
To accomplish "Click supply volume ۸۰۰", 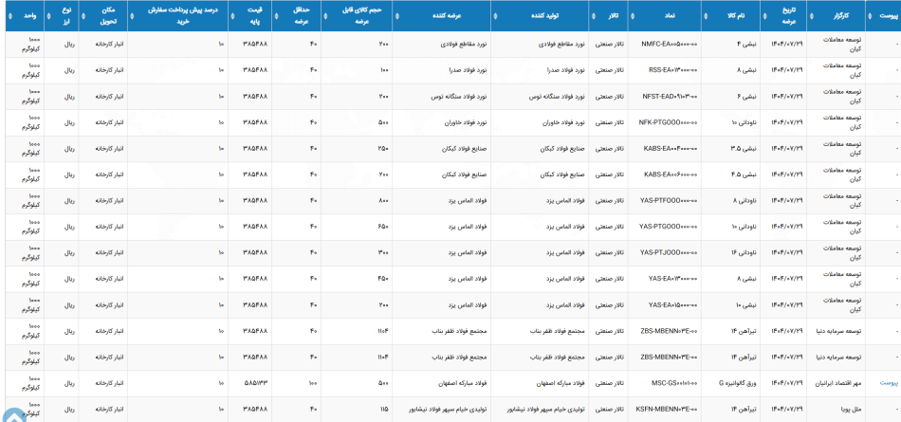I will point(384,201).
